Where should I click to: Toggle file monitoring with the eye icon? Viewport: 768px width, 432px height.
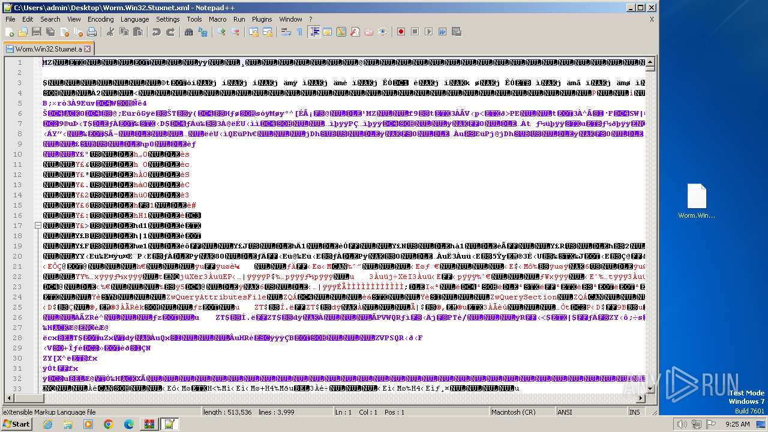pos(383,32)
